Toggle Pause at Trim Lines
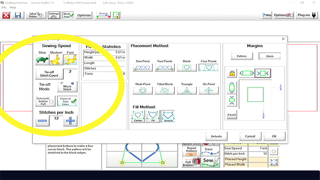 (67, 101)
